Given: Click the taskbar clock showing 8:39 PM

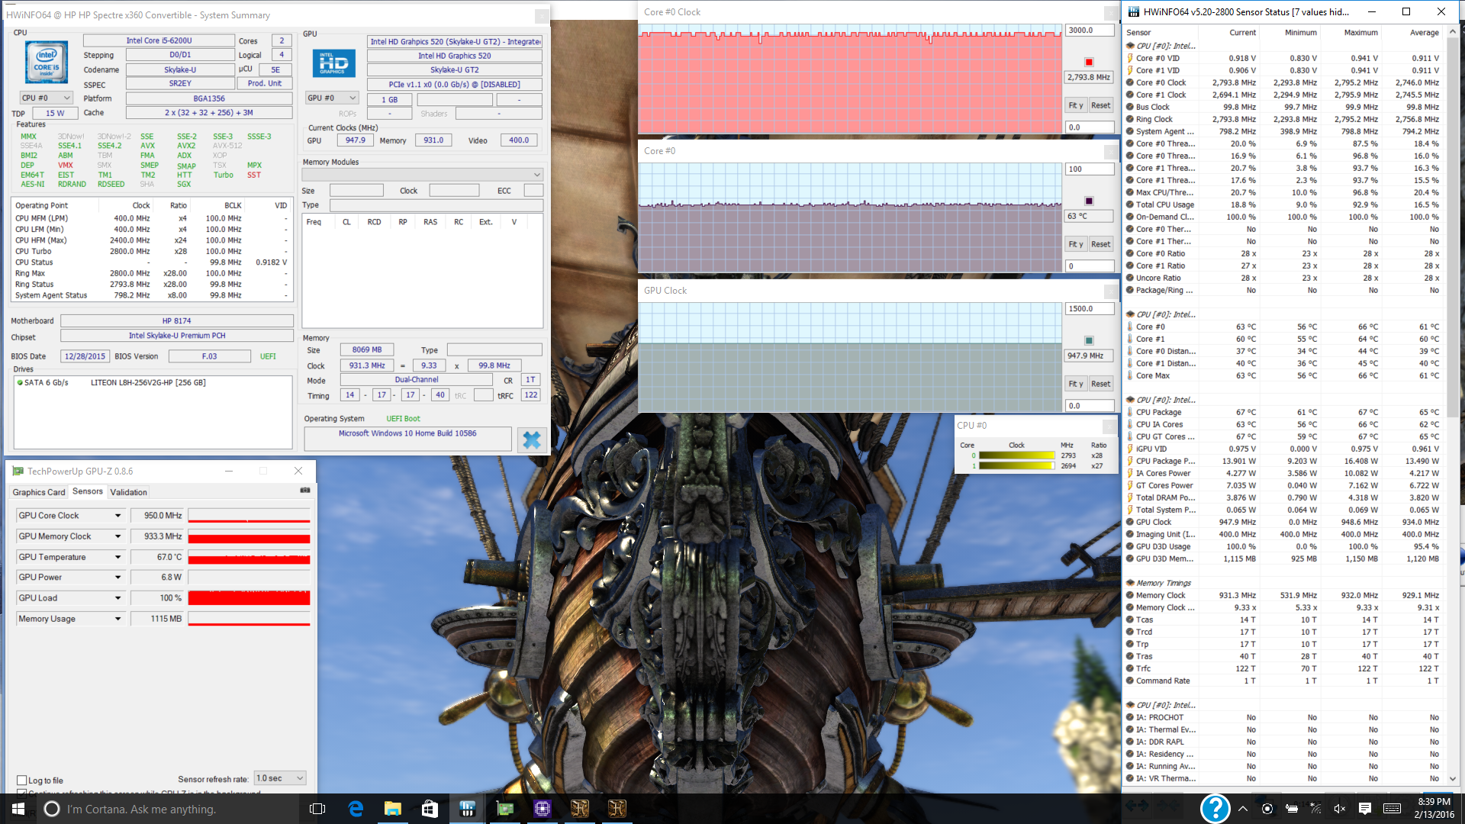Looking at the screenshot, I should [1434, 809].
